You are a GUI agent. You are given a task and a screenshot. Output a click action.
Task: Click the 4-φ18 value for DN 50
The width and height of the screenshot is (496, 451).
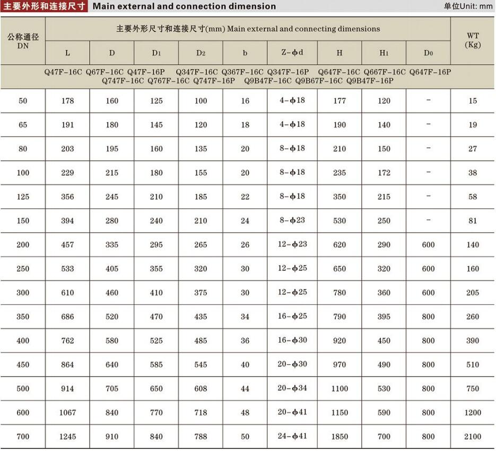(x=291, y=101)
